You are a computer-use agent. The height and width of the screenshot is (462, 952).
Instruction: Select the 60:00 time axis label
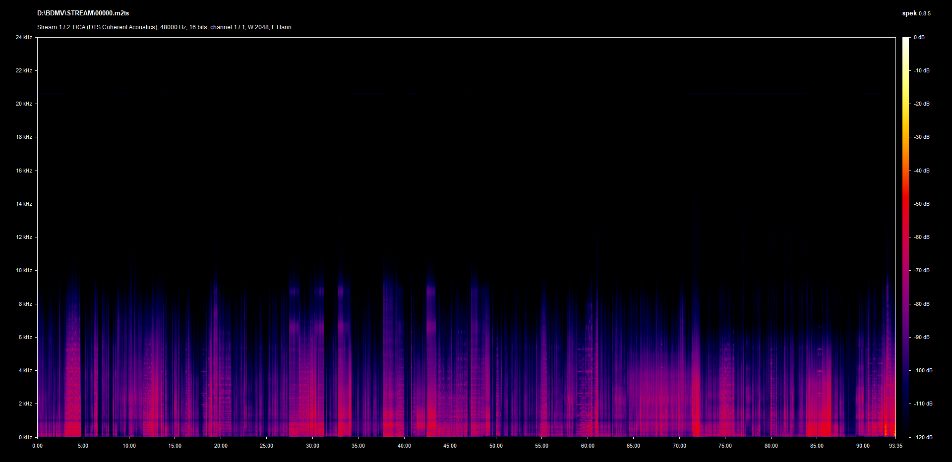[x=588, y=446]
